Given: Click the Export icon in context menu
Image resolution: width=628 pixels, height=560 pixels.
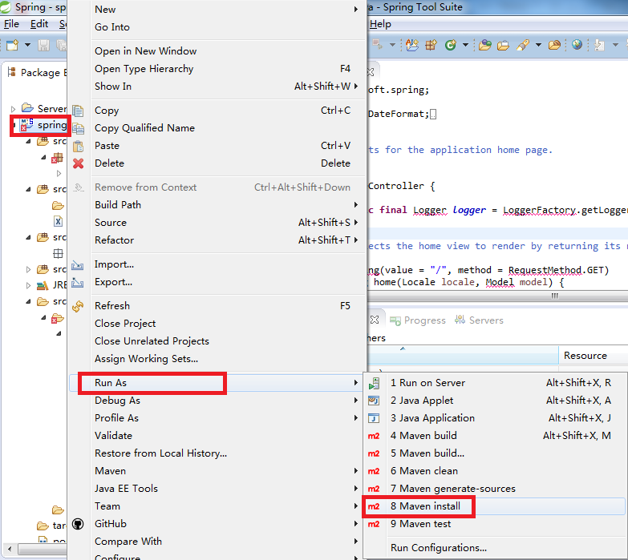Looking at the screenshot, I should pyautogui.click(x=77, y=282).
